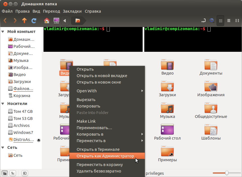Eject the DistroAs… volume

click(39, 140)
